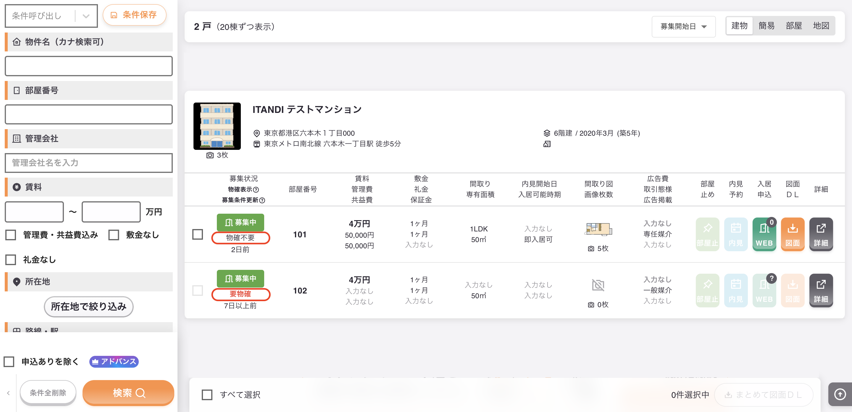The image size is (852, 412).
Task: Click 所在地で絞り込み button
Action: pos(89,306)
